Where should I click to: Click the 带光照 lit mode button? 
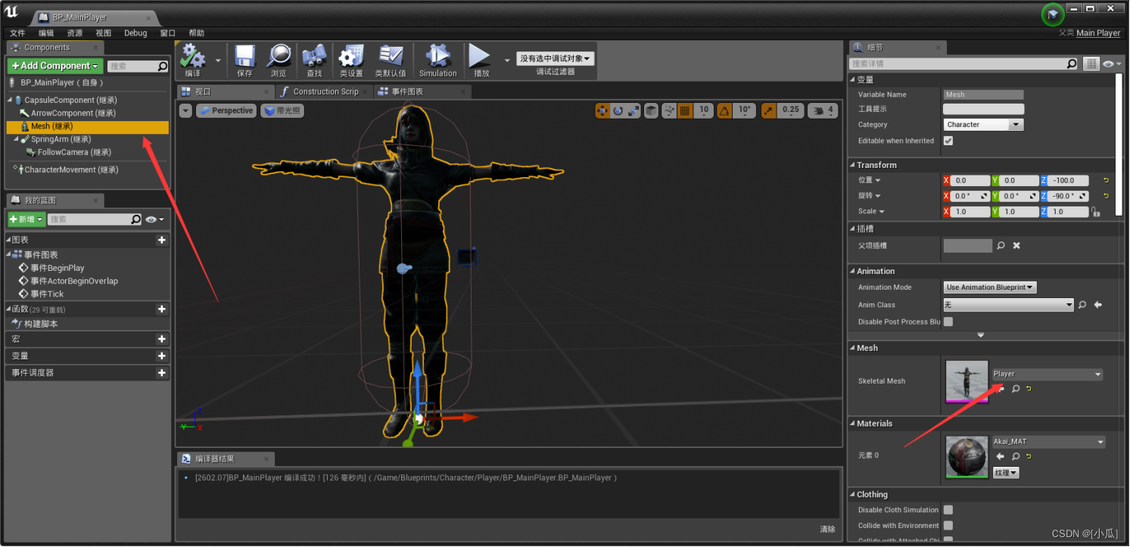tap(282, 110)
